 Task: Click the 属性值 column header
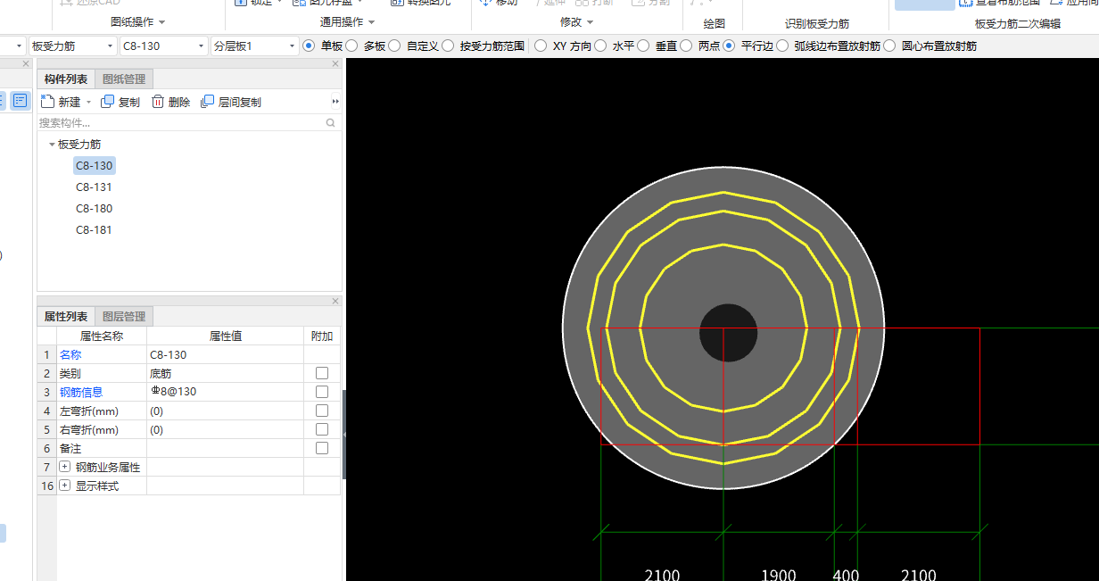(x=225, y=336)
